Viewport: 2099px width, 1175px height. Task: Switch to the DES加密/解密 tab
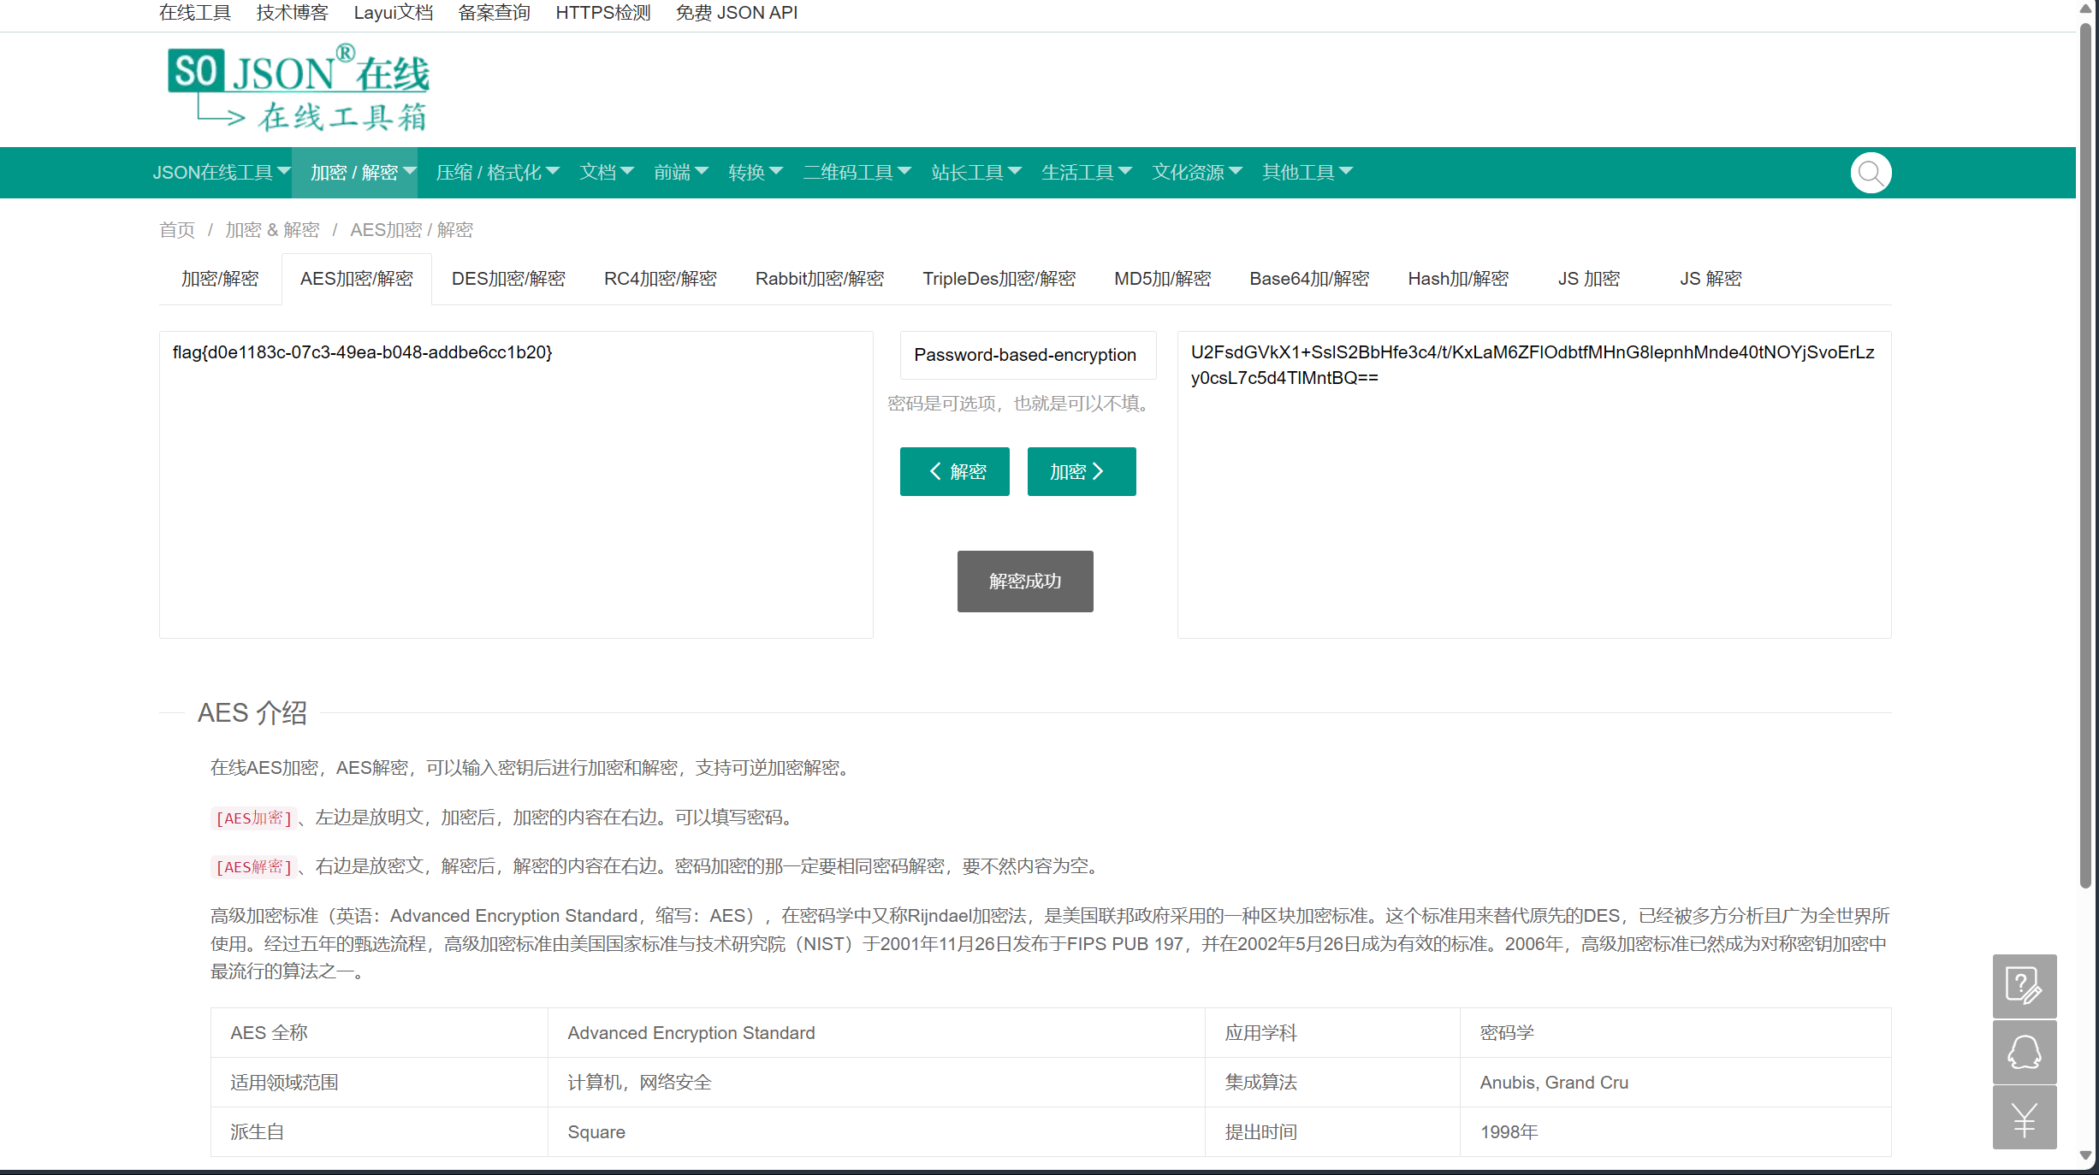[508, 279]
